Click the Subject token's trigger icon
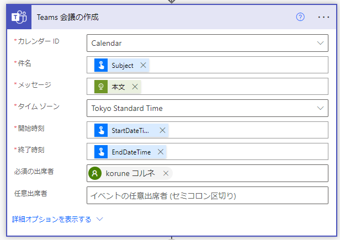This screenshot has height=240, width=340. coord(101,65)
